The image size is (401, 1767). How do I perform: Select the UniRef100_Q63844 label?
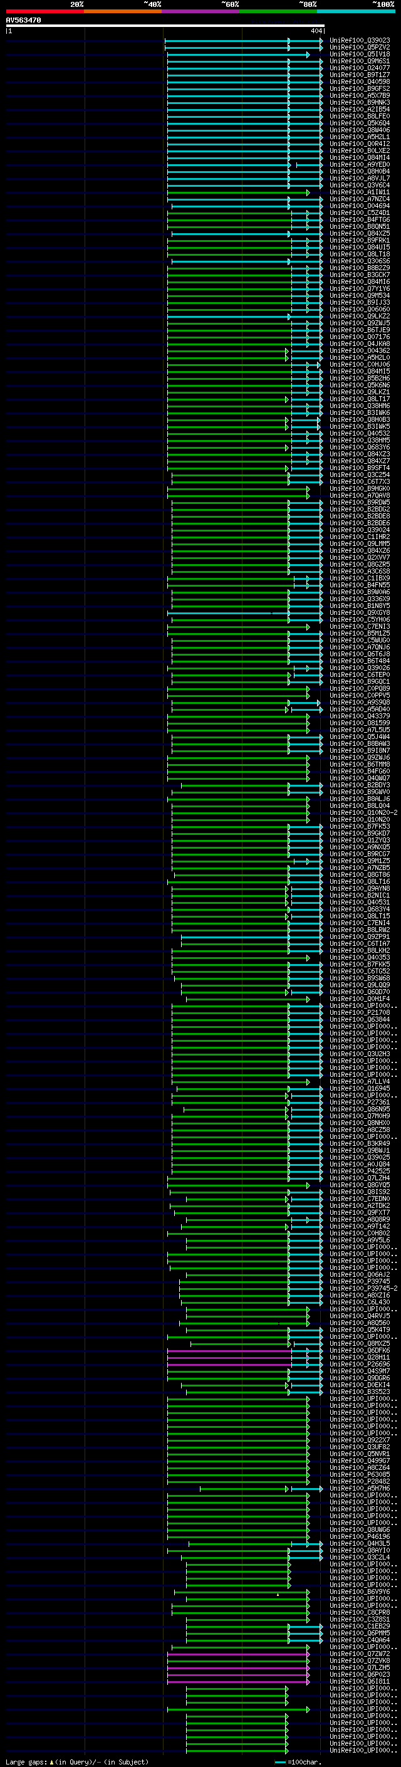360,1019
